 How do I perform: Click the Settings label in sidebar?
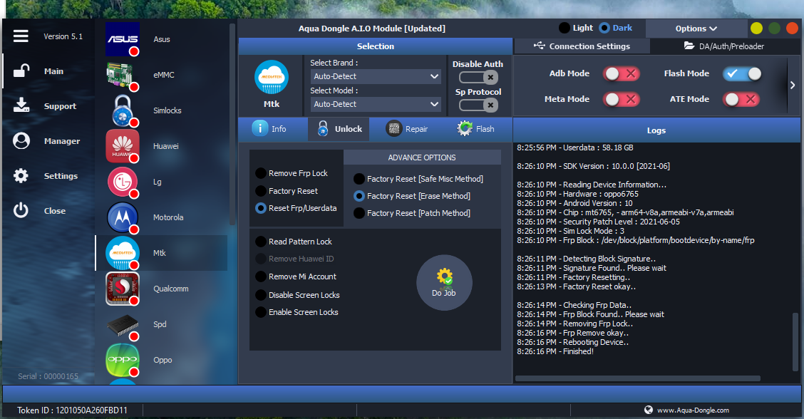point(61,176)
